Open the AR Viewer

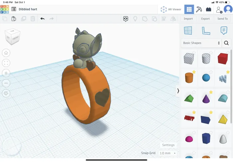point(171,9)
